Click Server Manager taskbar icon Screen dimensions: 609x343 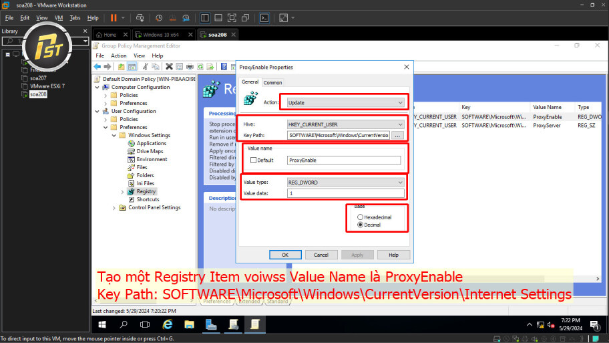point(211,324)
